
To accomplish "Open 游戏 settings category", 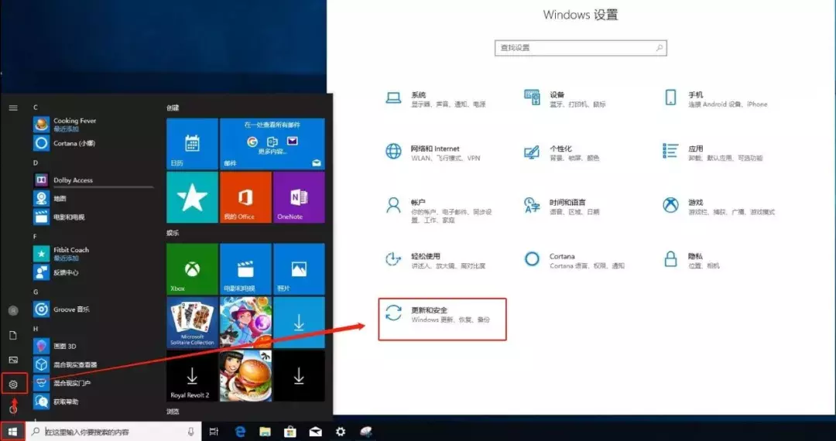I will tap(718, 207).
